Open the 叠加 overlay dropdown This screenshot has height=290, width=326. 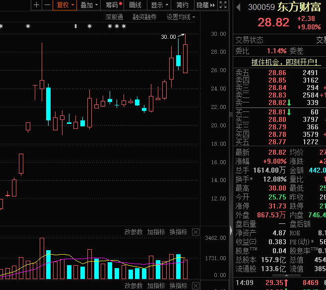point(89,5)
